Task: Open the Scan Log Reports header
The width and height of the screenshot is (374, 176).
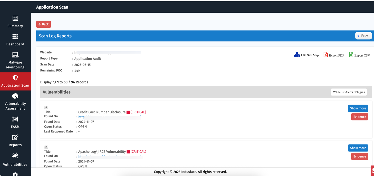Action: (55, 36)
